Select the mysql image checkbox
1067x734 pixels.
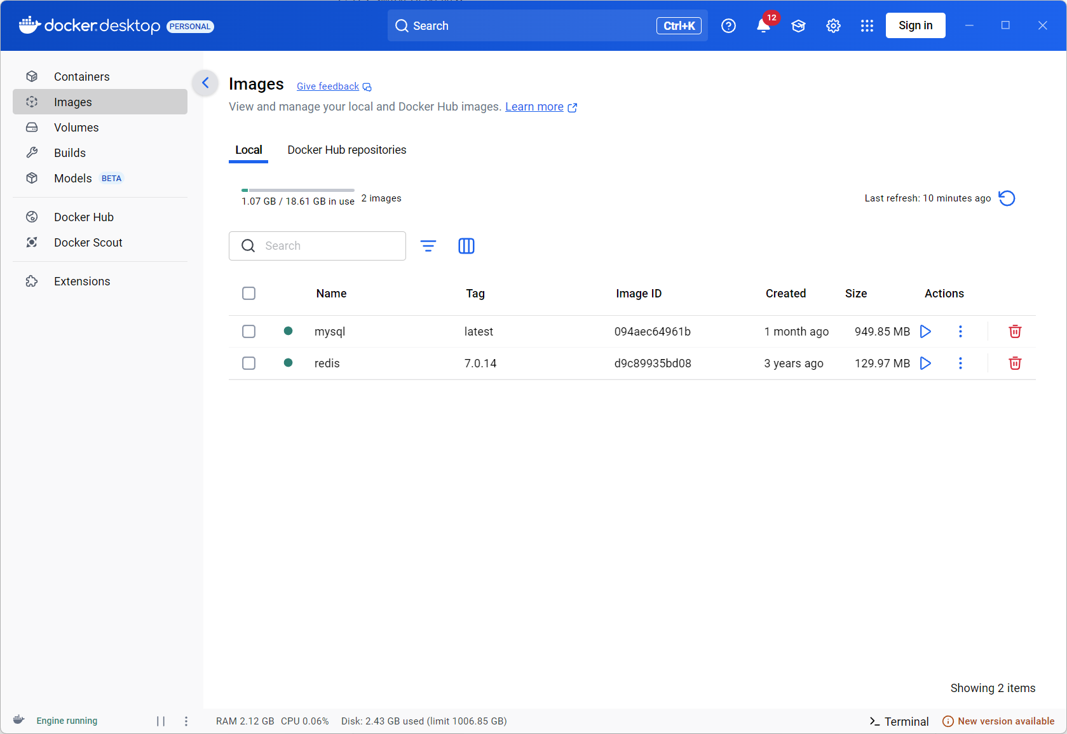tap(249, 332)
